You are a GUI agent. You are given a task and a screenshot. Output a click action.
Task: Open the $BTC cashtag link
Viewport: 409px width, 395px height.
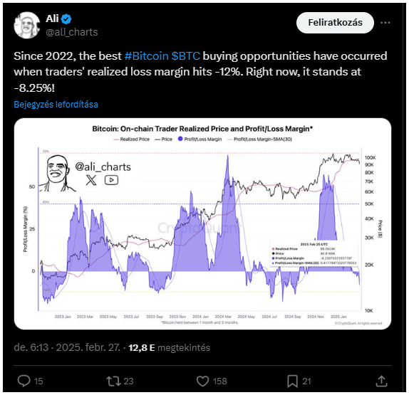186,56
